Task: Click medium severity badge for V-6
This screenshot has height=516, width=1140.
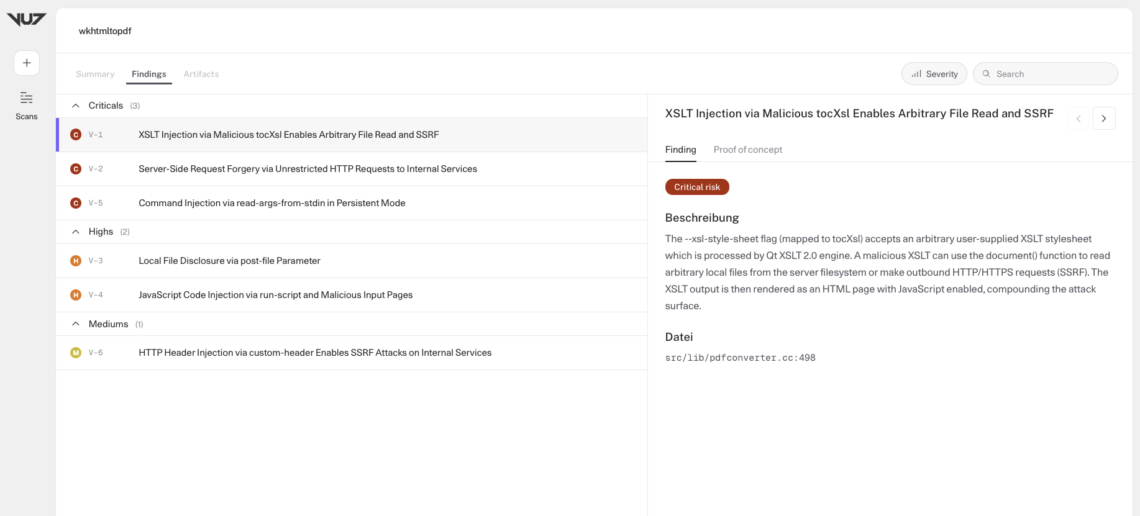Action: [x=76, y=353]
